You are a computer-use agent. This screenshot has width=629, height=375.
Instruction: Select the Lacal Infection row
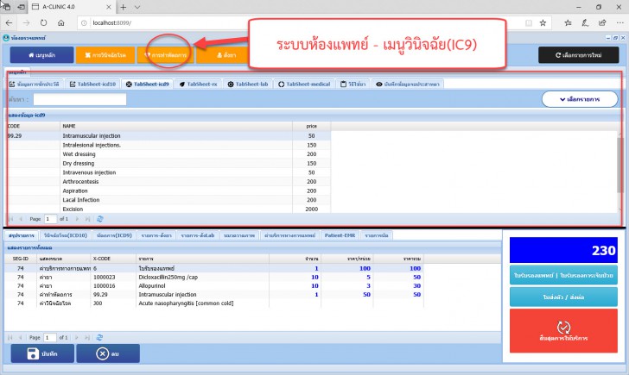coord(168,200)
